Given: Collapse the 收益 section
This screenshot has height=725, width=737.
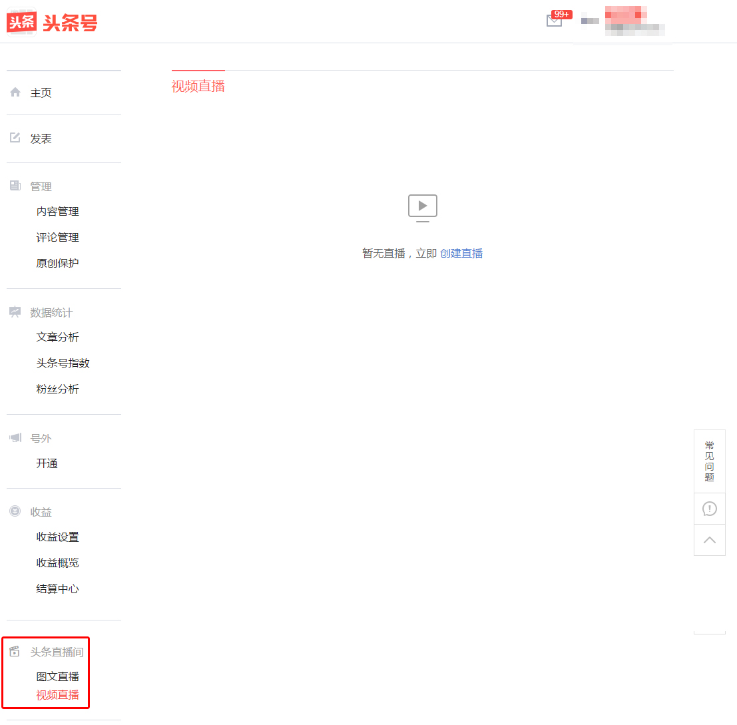Looking at the screenshot, I should 41,511.
